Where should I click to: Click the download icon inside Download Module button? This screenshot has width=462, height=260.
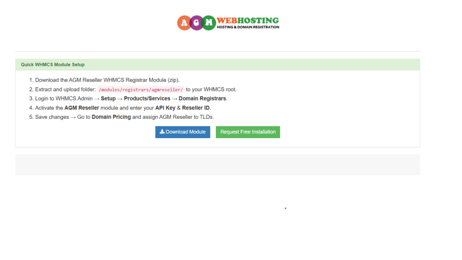(162, 132)
